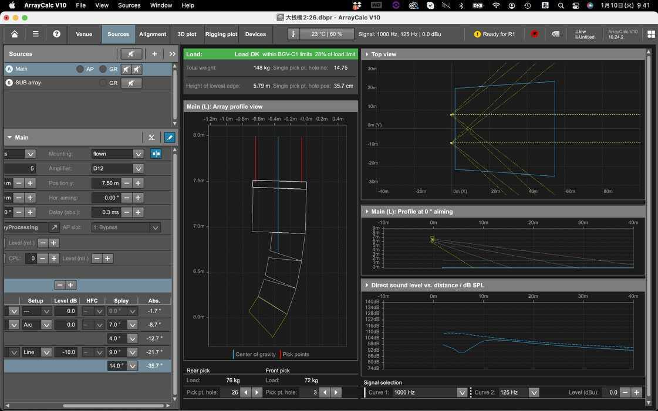
Task: Click the device label icon beside red button
Action: [x=556, y=34]
